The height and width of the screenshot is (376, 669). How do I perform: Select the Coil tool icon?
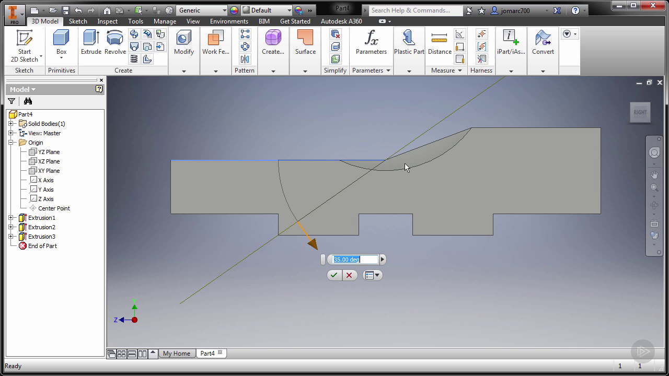coord(134,59)
